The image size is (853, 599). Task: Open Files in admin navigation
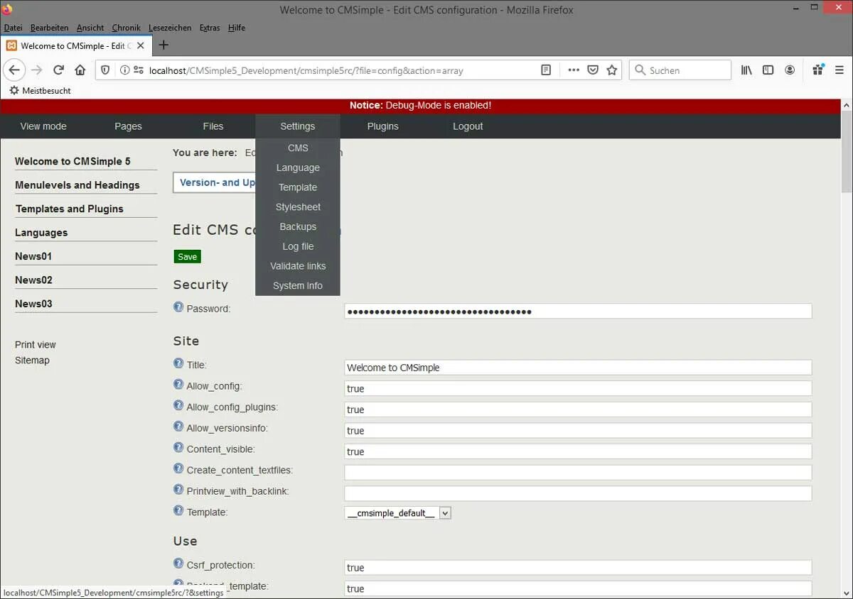point(213,126)
